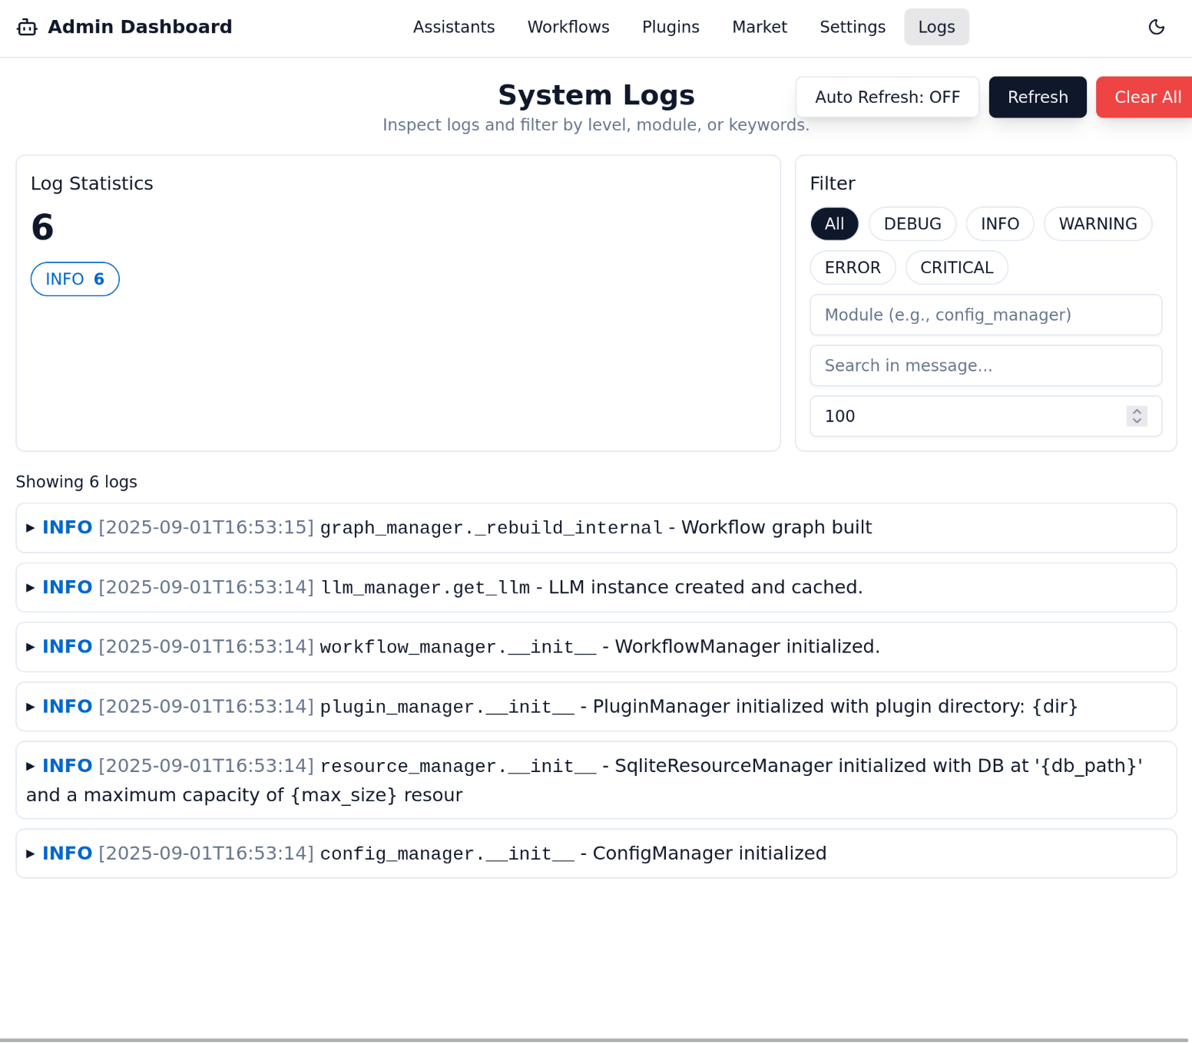
Task: Expand the graph_manager log entry
Action: point(31,528)
